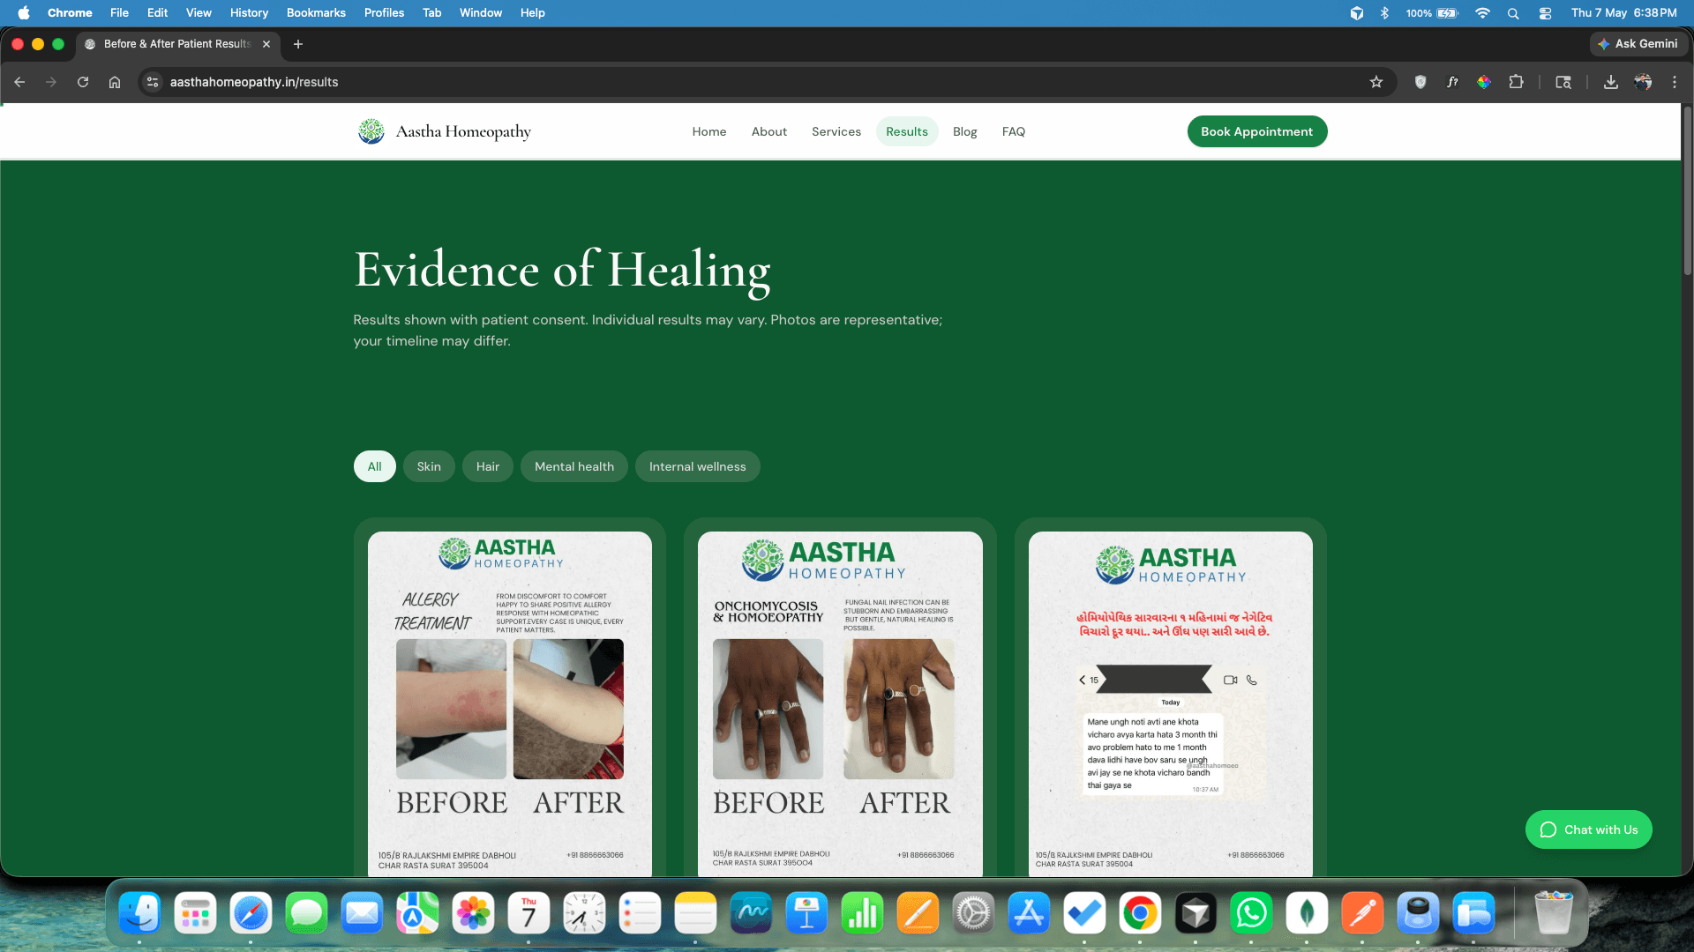Open the View menu
The height and width of the screenshot is (952, 1694).
(199, 12)
